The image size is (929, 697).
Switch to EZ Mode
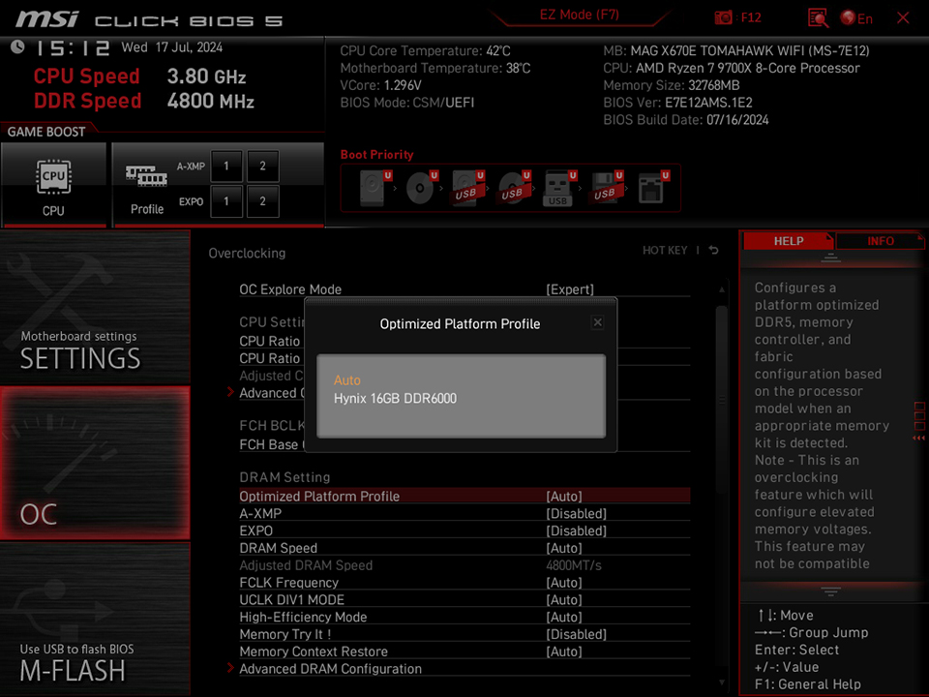(x=579, y=14)
